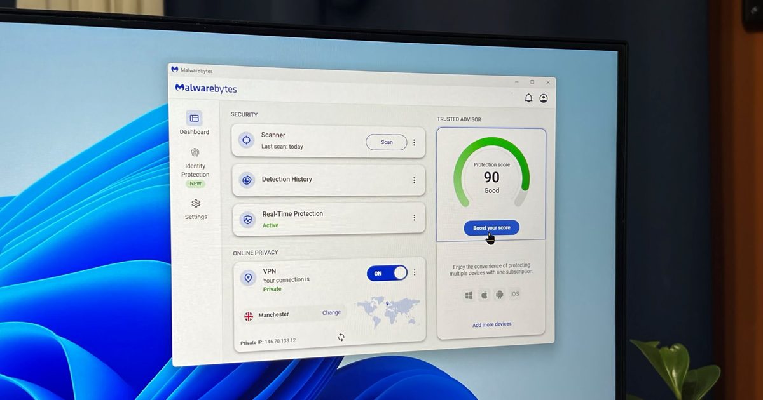763x400 pixels.
Task: Click the Android platform icon
Action: click(x=500, y=295)
